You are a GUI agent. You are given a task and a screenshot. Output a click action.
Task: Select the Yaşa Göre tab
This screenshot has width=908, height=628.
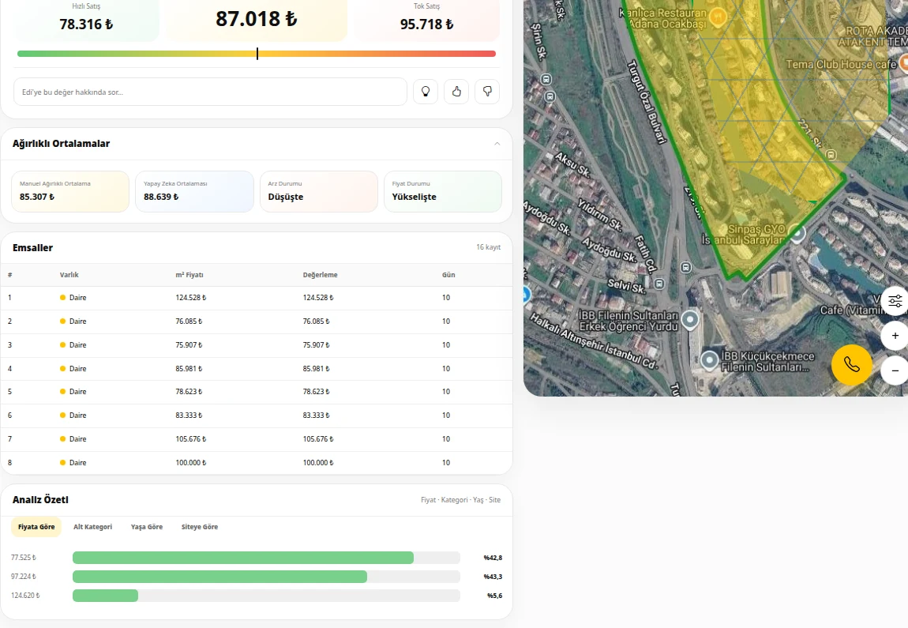pos(147,527)
